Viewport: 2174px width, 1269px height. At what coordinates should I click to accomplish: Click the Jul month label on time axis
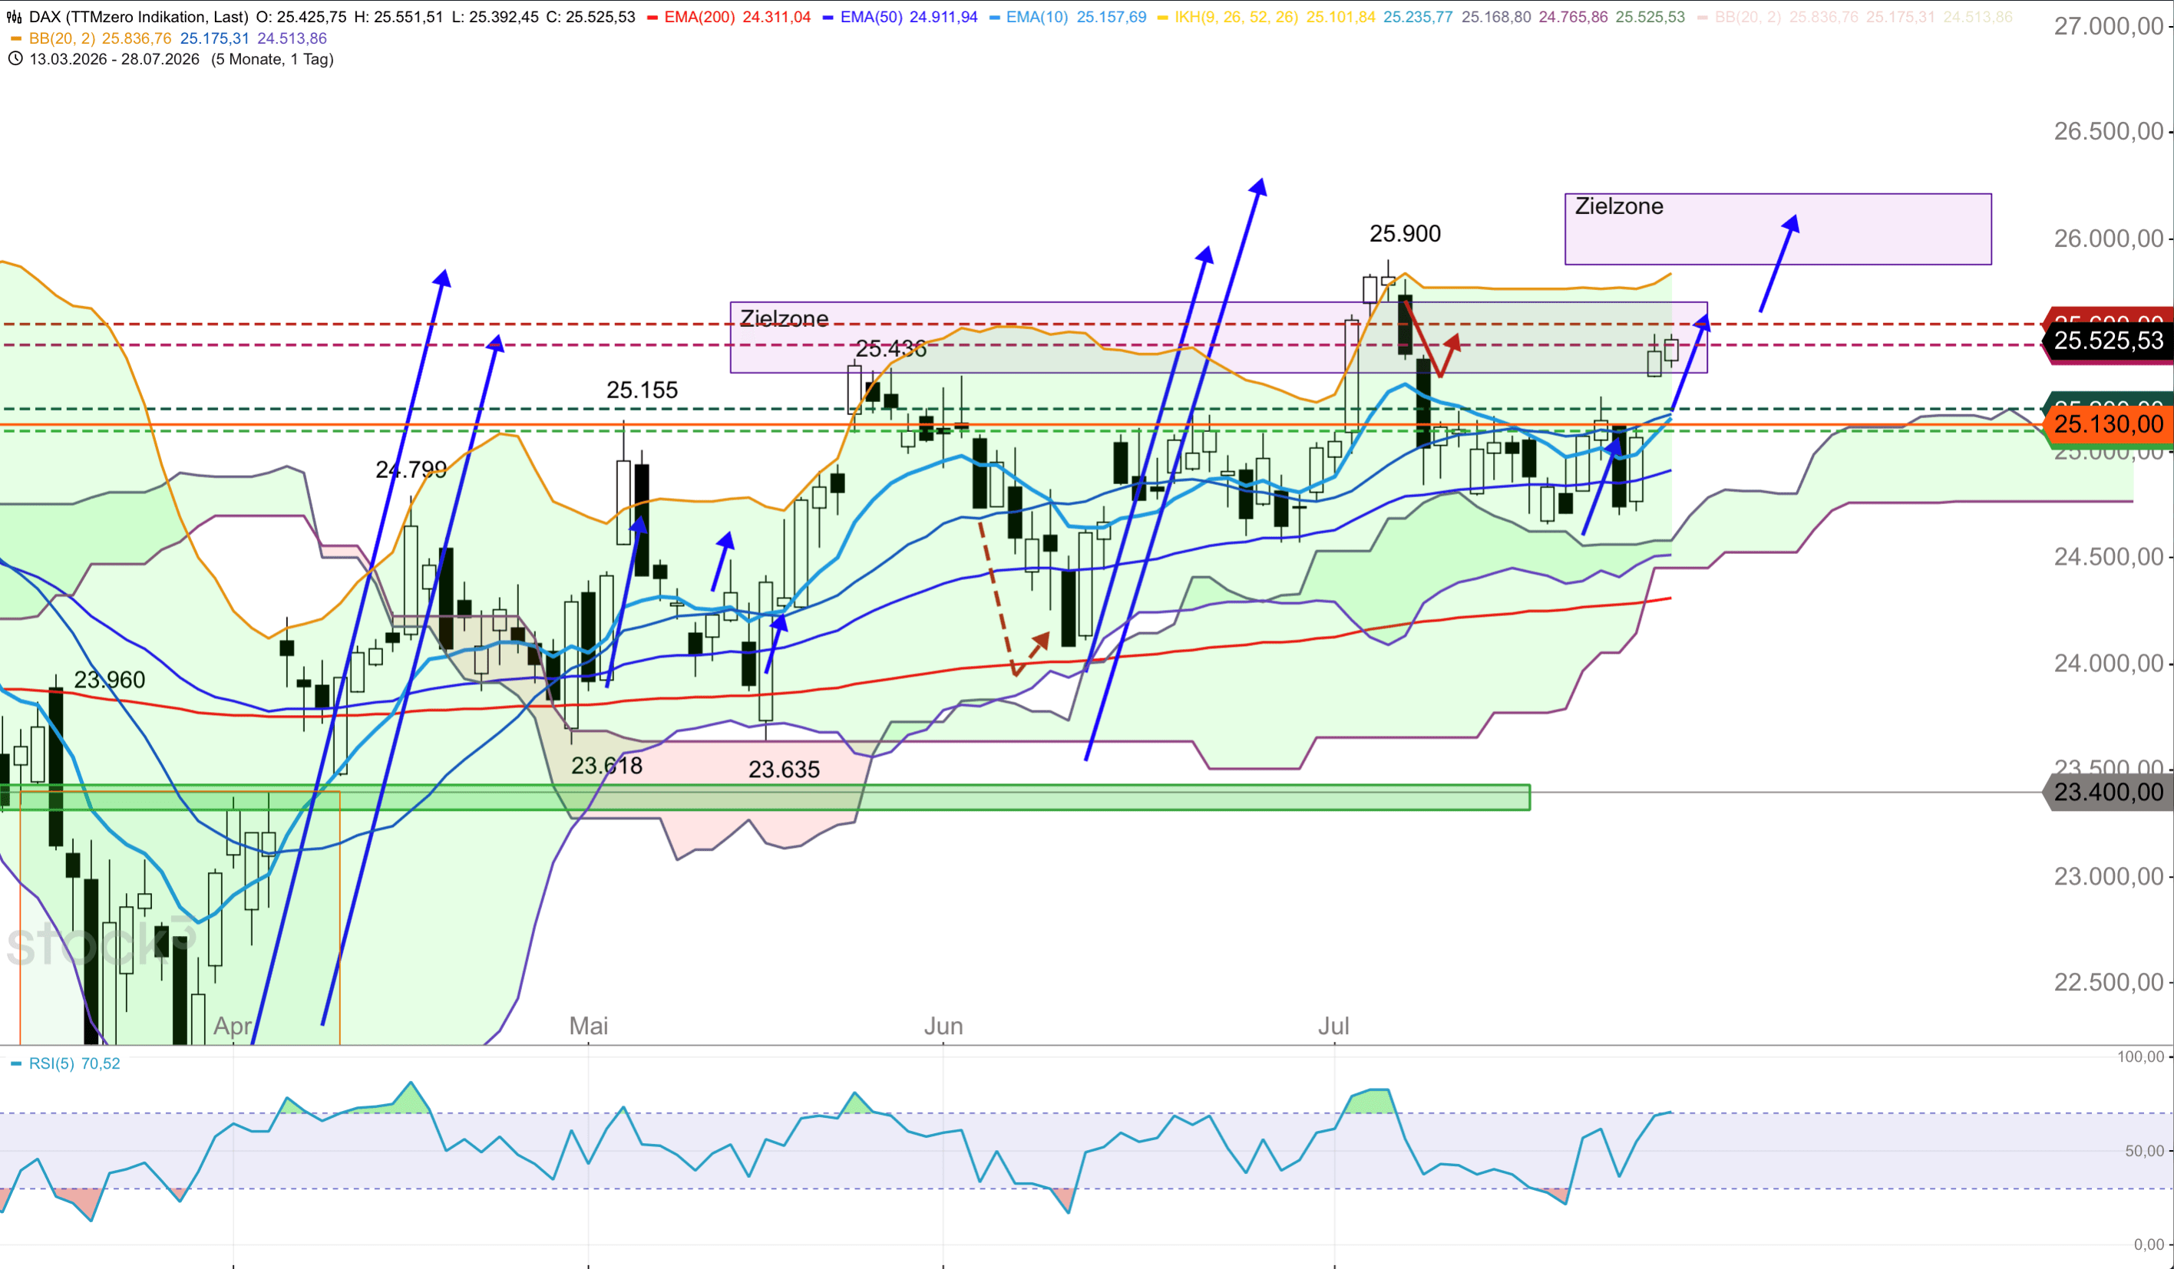[x=1333, y=1026]
